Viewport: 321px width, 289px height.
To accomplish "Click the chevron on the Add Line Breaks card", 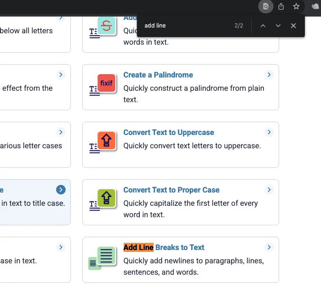I will point(269,247).
